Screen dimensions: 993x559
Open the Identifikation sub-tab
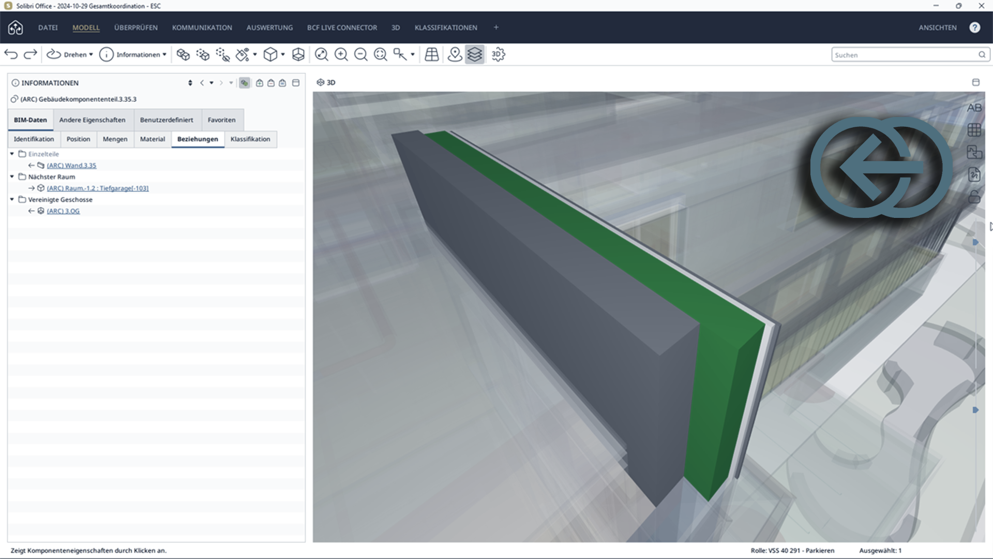tap(34, 139)
